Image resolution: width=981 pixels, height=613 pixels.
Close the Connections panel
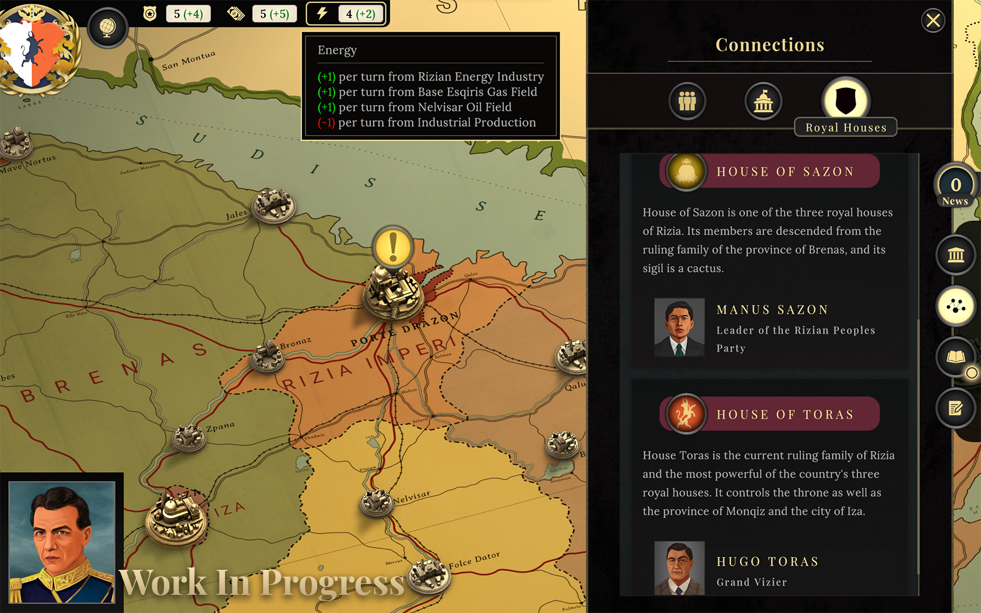pyautogui.click(x=933, y=21)
